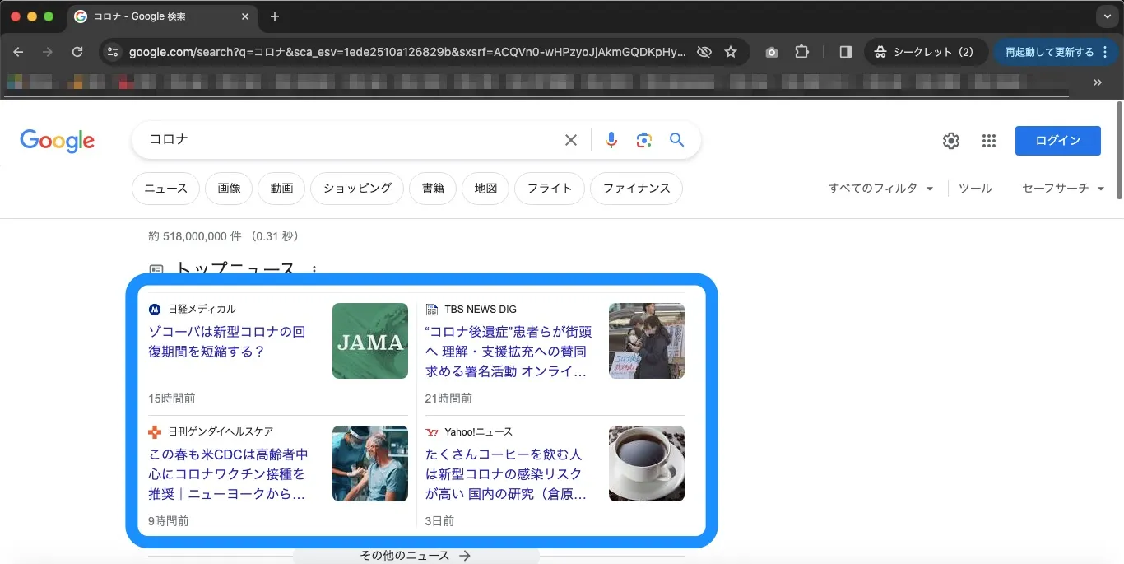This screenshot has width=1124, height=564.
Task: Open Google settings gear icon
Action: point(951,141)
